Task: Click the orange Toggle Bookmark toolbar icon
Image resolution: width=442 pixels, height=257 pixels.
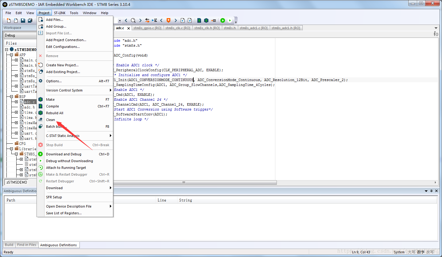Action: click(168, 20)
